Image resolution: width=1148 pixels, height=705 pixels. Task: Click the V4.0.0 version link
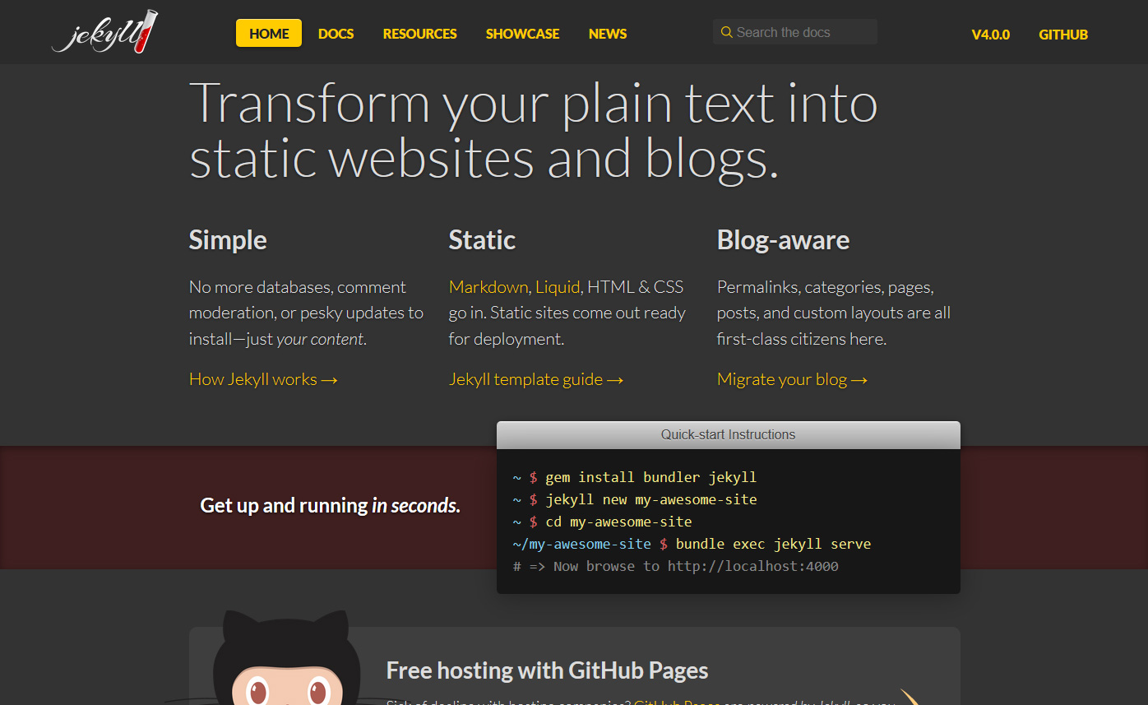click(x=990, y=35)
